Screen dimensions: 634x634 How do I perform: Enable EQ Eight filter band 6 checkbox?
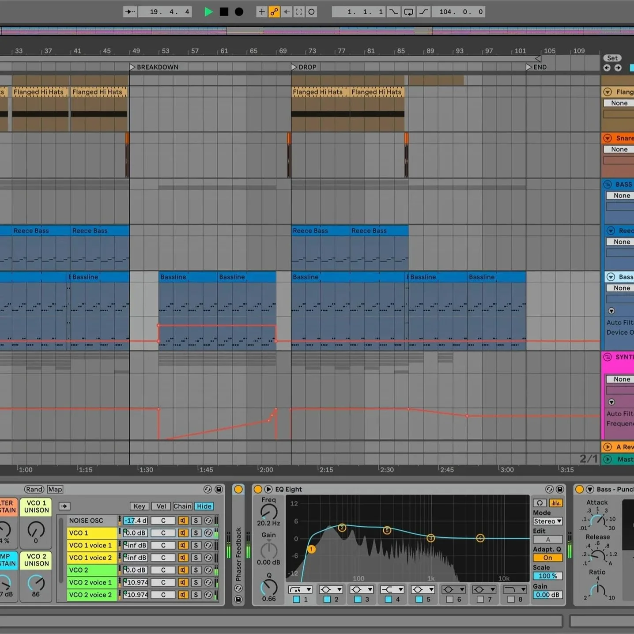point(449,599)
